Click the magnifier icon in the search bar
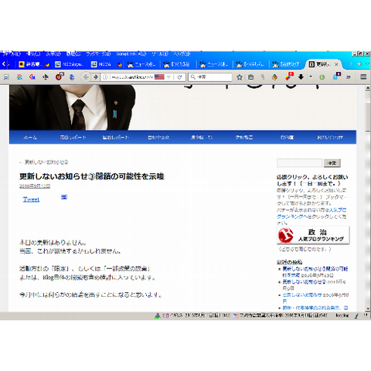The width and height of the screenshot is (371, 371). (x=192, y=77)
